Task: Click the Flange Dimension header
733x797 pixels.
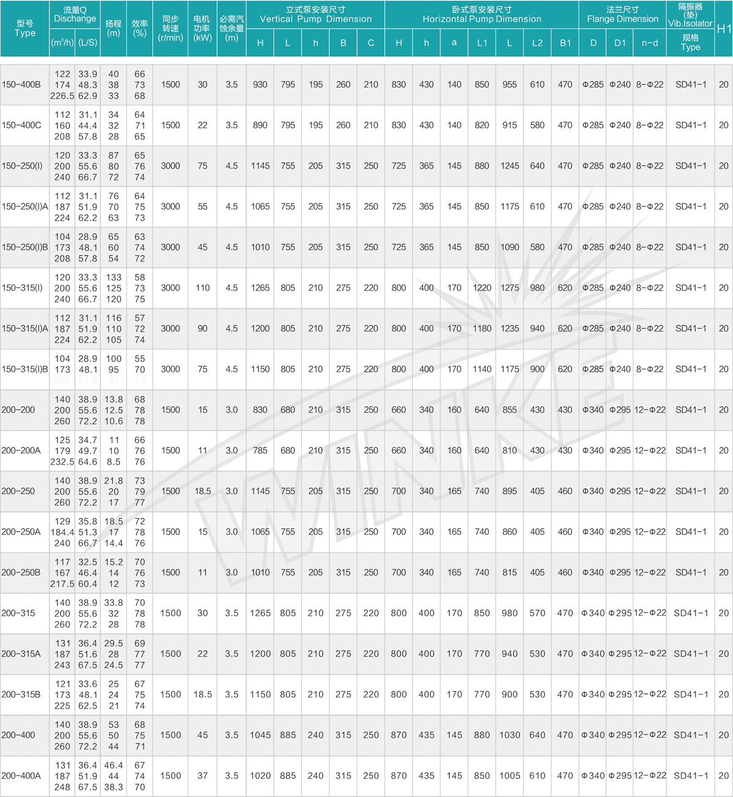Action: pos(622,15)
